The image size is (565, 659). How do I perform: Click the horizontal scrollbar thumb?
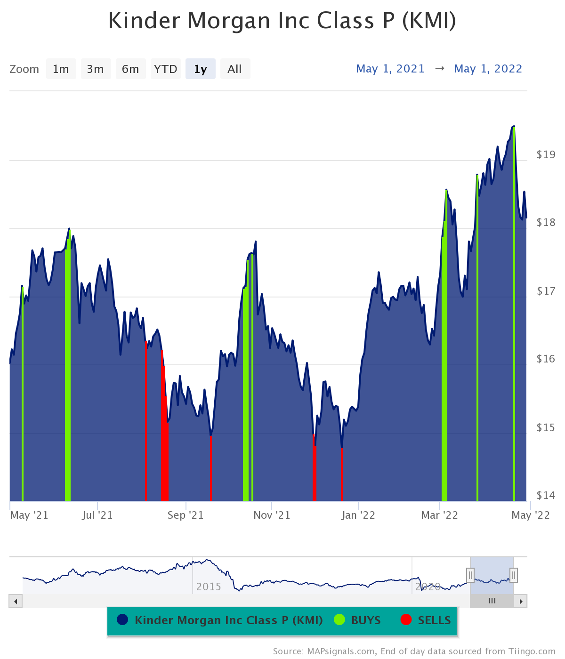(x=492, y=601)
